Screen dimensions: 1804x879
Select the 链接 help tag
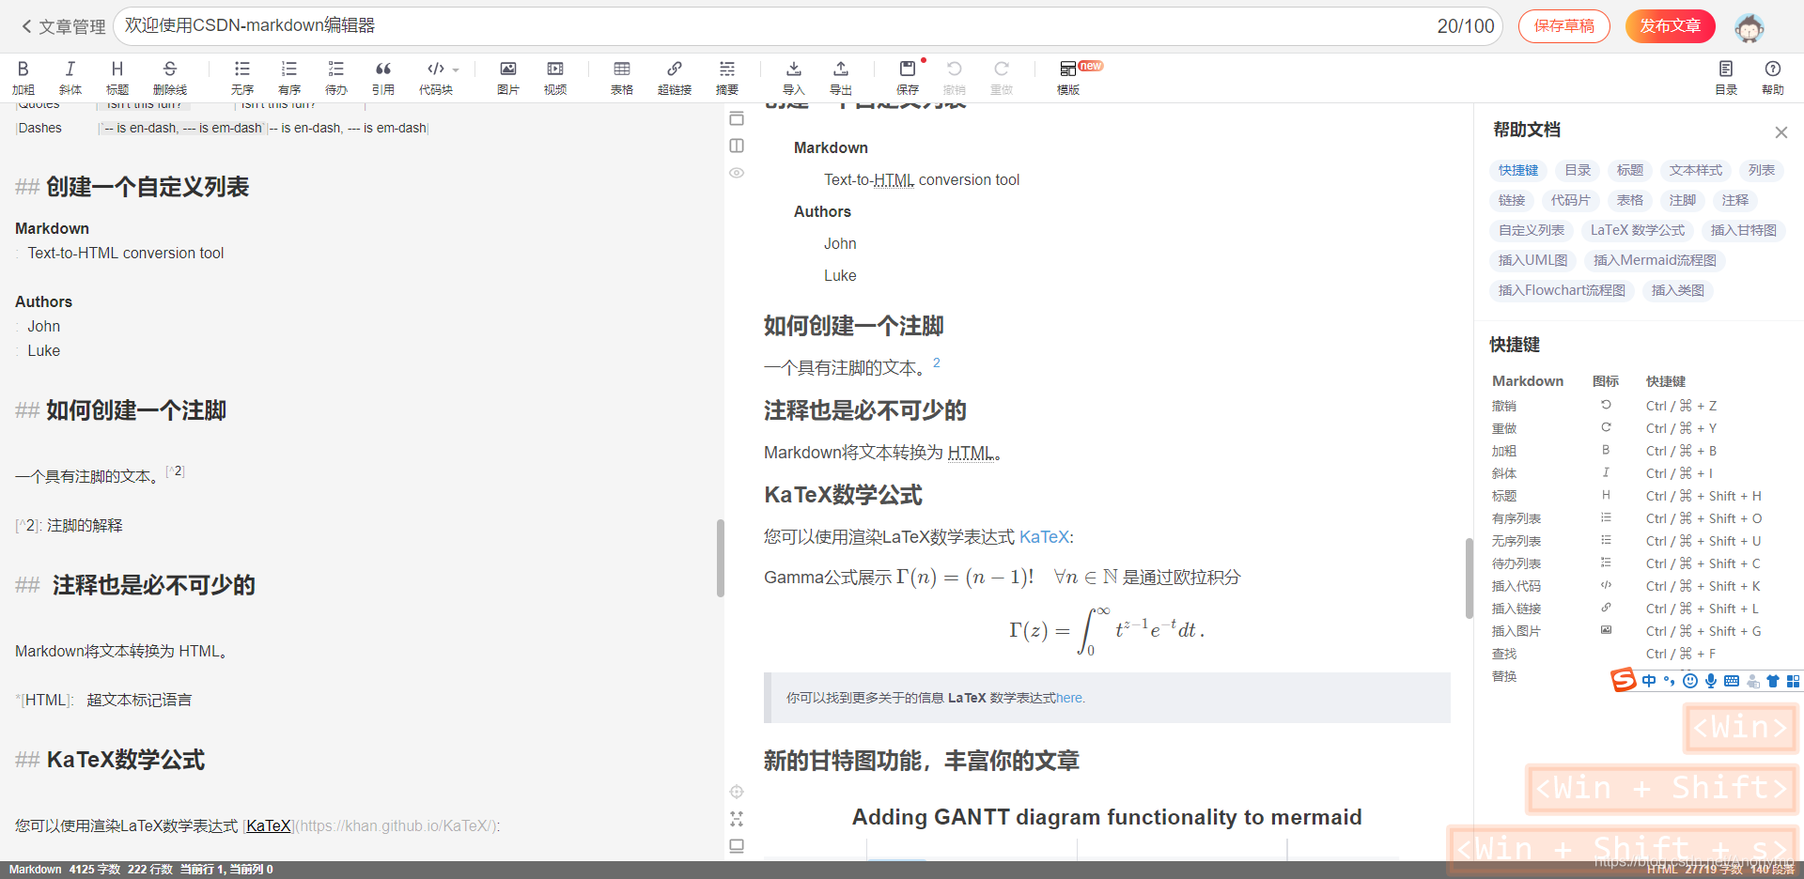1512,200
